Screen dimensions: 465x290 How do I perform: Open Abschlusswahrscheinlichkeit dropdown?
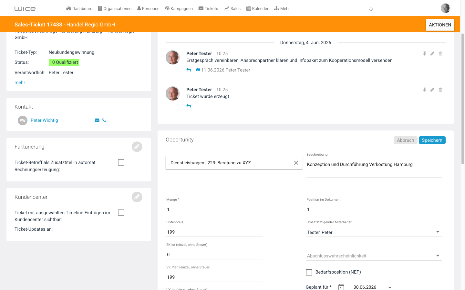374,256
